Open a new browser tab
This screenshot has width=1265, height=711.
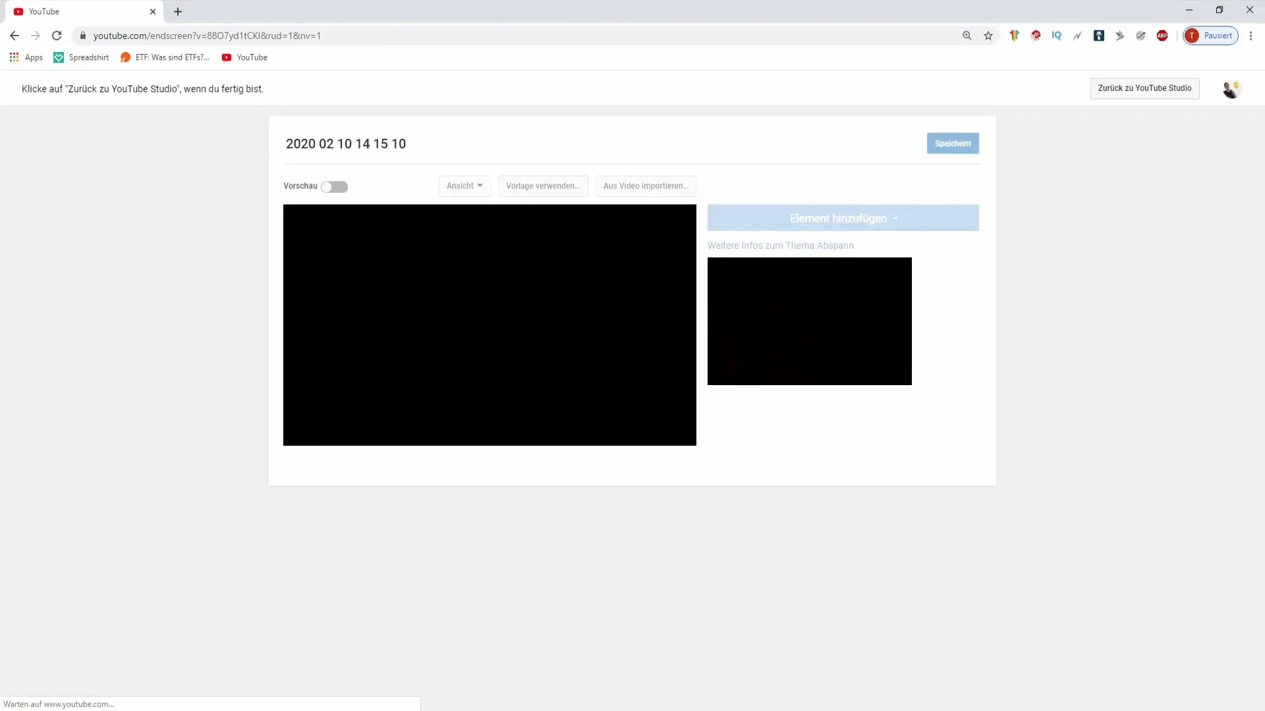(x=178, y=11)
